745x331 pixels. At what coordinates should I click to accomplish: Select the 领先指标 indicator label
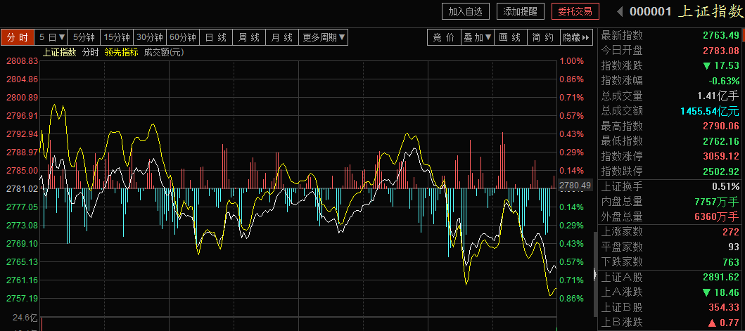121,52
